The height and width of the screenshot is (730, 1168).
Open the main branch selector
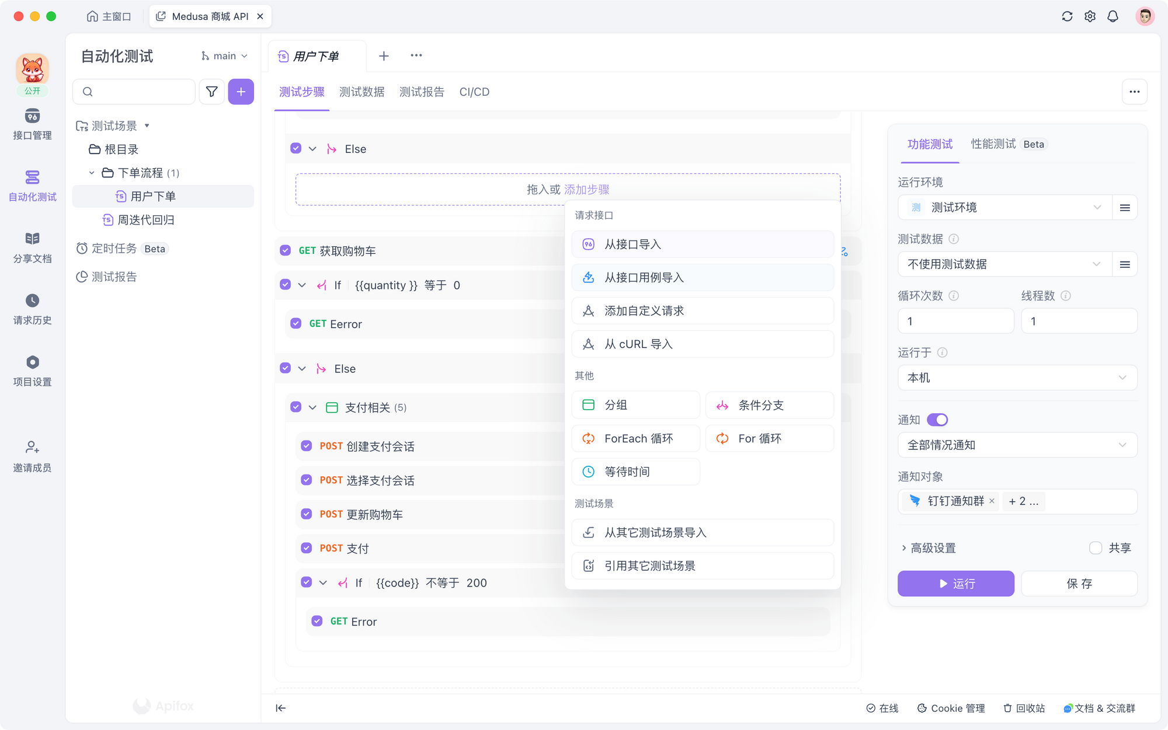tap(224, 55)
